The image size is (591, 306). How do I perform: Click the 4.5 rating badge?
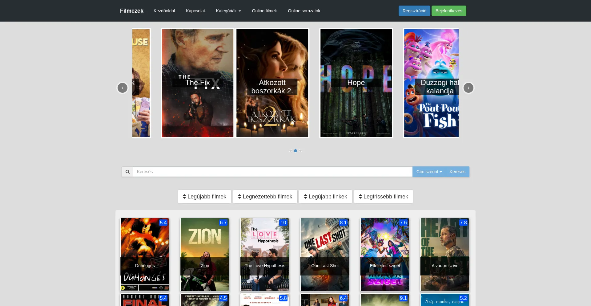223,298
